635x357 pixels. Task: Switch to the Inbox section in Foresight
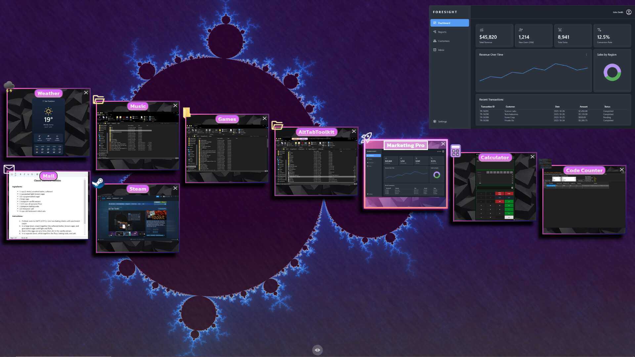click(x=441, y=50)
